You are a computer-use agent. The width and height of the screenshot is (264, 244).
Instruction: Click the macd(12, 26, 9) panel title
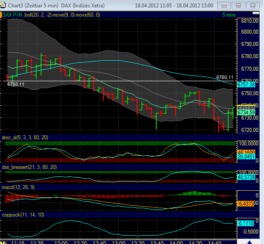point(18,187)
